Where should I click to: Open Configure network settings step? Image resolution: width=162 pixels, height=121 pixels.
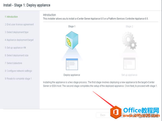(18, 71)
